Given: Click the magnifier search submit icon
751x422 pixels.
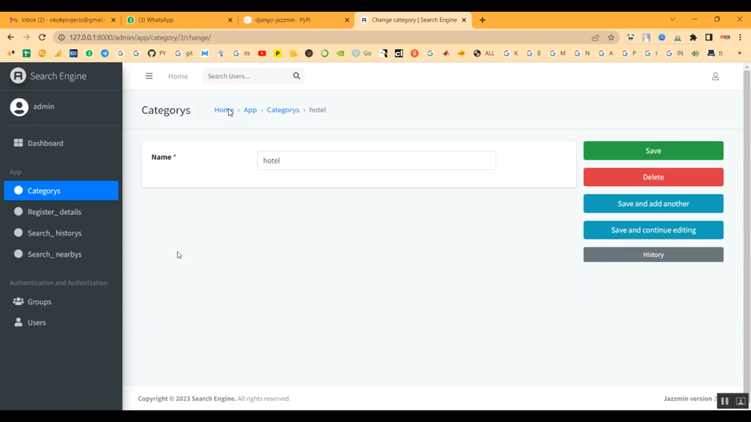Looking at the screenshot, I should click(x=296, y=76).
